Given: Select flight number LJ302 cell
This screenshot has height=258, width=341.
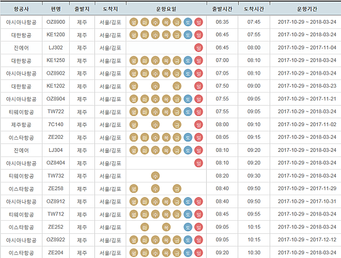Looking at the screenshot, I should [56, 48].
